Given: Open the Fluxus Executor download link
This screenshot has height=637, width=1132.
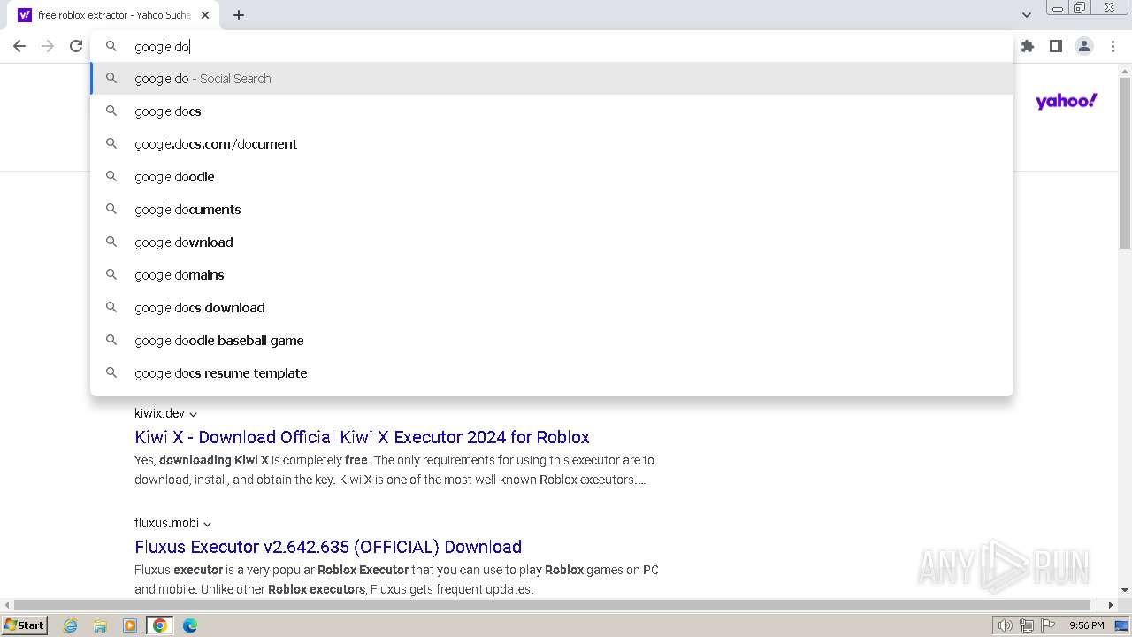Looking at the screenshot, I should pos(328,547).
